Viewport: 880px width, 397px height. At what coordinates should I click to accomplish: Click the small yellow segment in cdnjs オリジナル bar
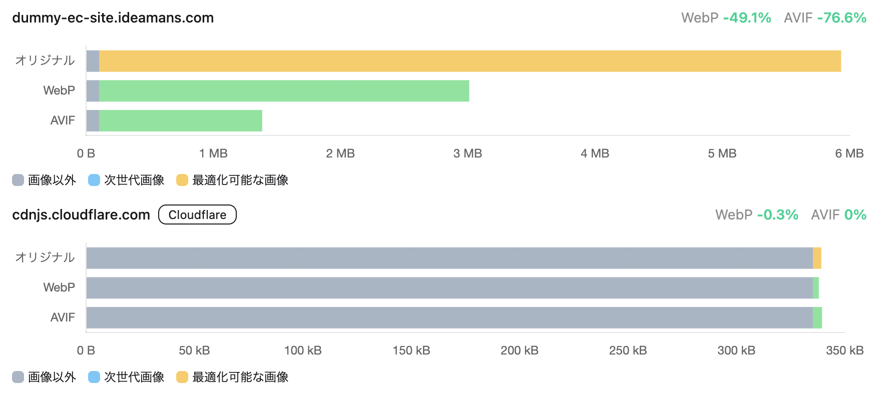coord(817,258)
